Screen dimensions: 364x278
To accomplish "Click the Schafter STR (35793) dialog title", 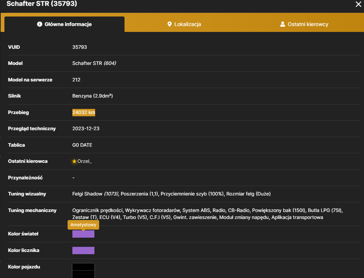I will click(42, 3).
